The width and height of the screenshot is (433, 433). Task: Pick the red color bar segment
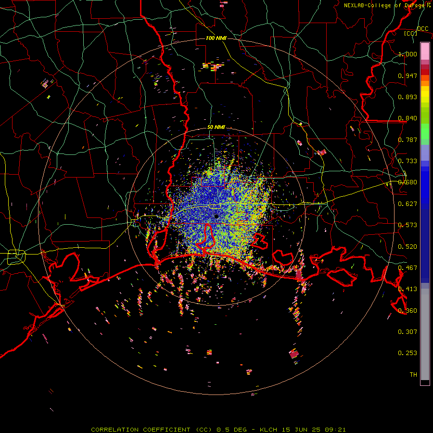[x=425, y=72]
